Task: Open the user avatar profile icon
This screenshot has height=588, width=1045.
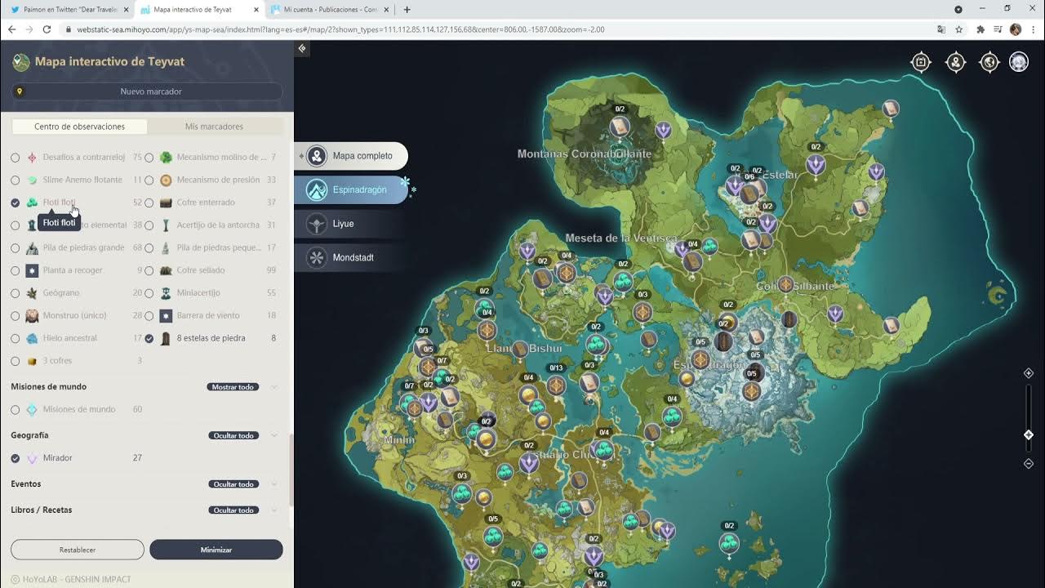Action: [1019, 62]
